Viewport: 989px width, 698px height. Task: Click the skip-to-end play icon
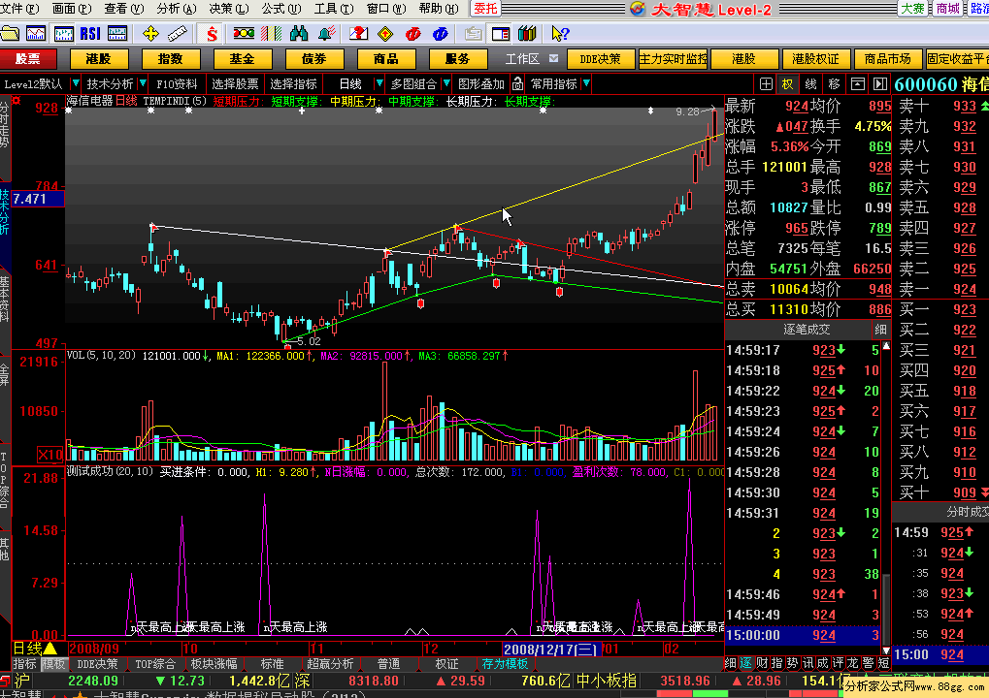click(880, 83)
